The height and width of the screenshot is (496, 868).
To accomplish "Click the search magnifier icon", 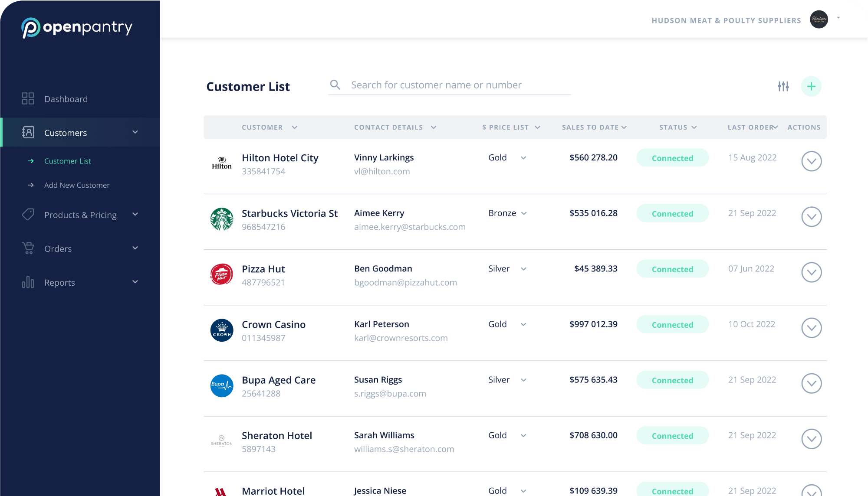I will (x=335, y=85).
